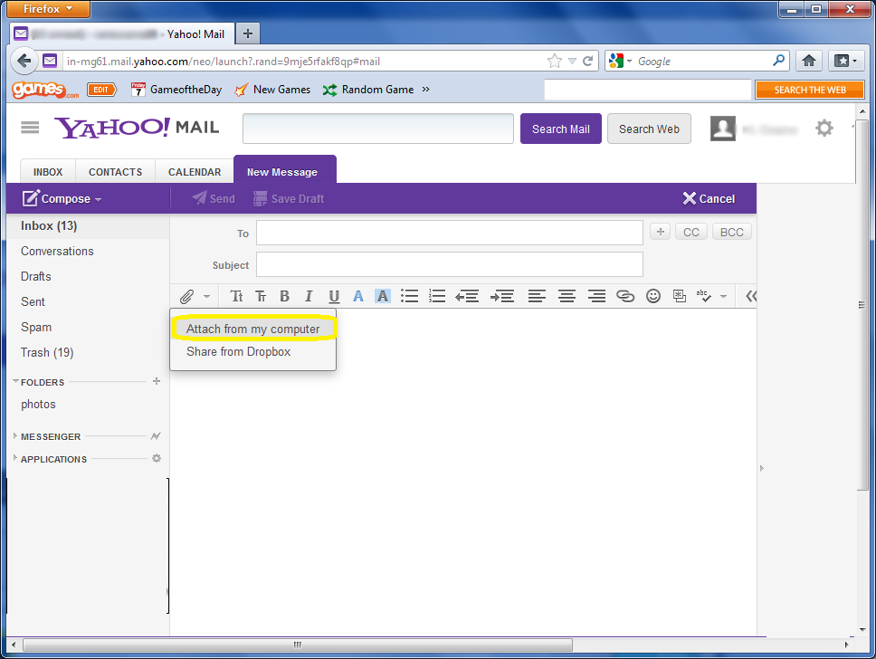Collapse the formatting toolbar with double chevron
The height and width of the screenshot is (659, 876).
(751, 296)
